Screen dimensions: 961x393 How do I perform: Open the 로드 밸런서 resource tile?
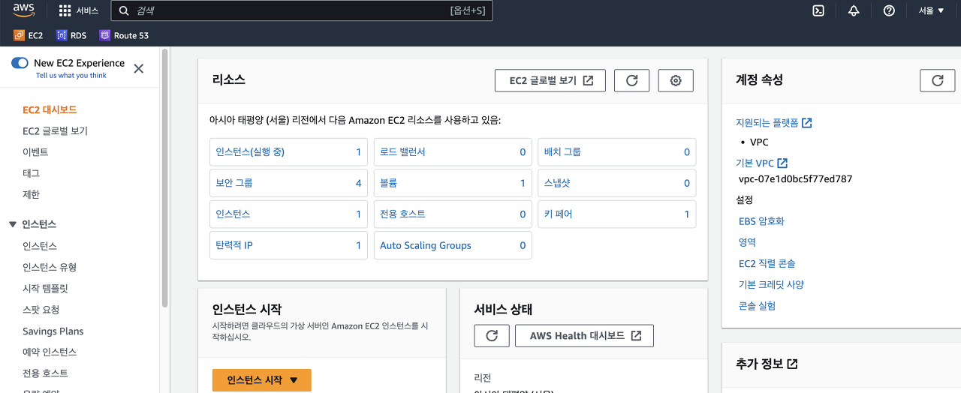[453, 151]
